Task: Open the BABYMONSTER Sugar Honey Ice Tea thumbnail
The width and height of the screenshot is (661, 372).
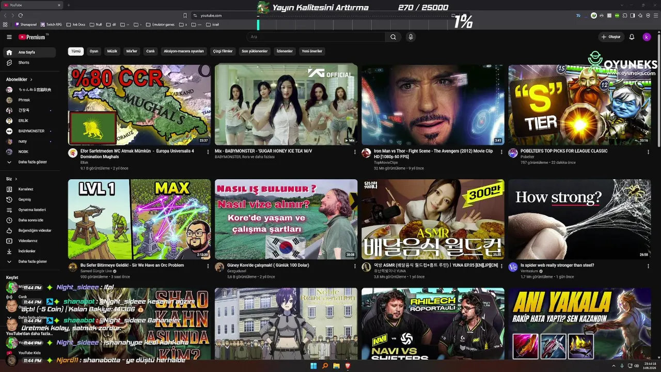Action: (x=286, y=104)
